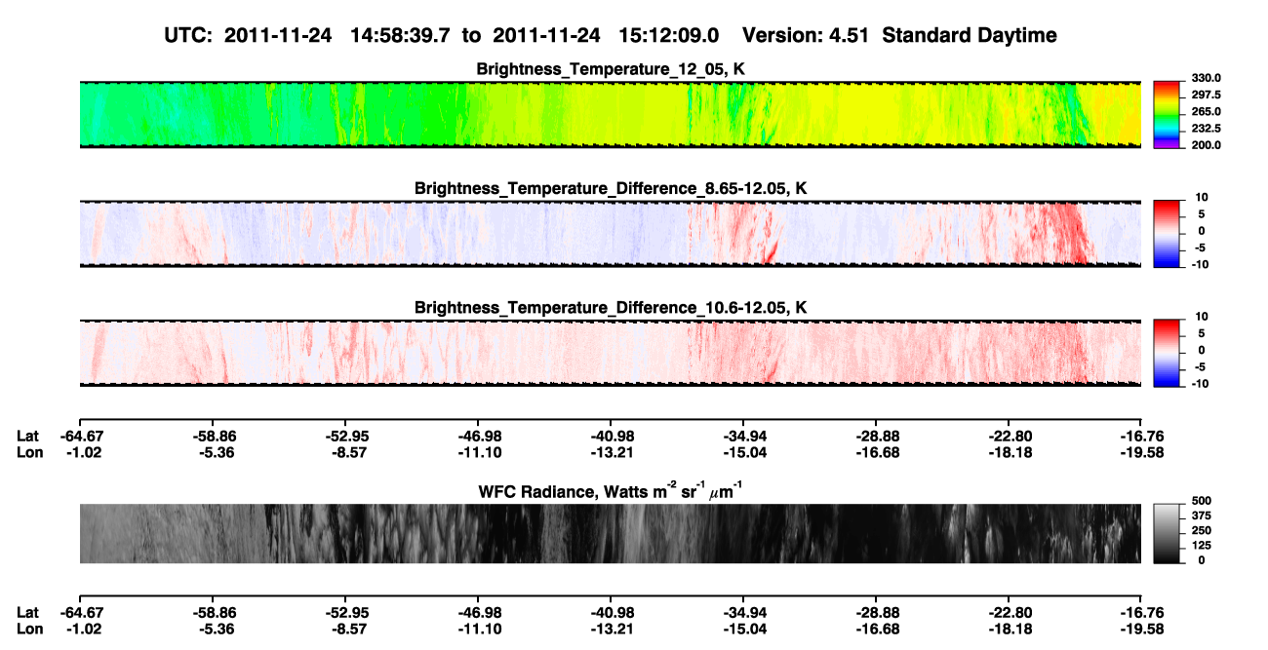Click the '125' WFC Radiance colorbar label
1268x650 pixels.
click(1202, 546)
